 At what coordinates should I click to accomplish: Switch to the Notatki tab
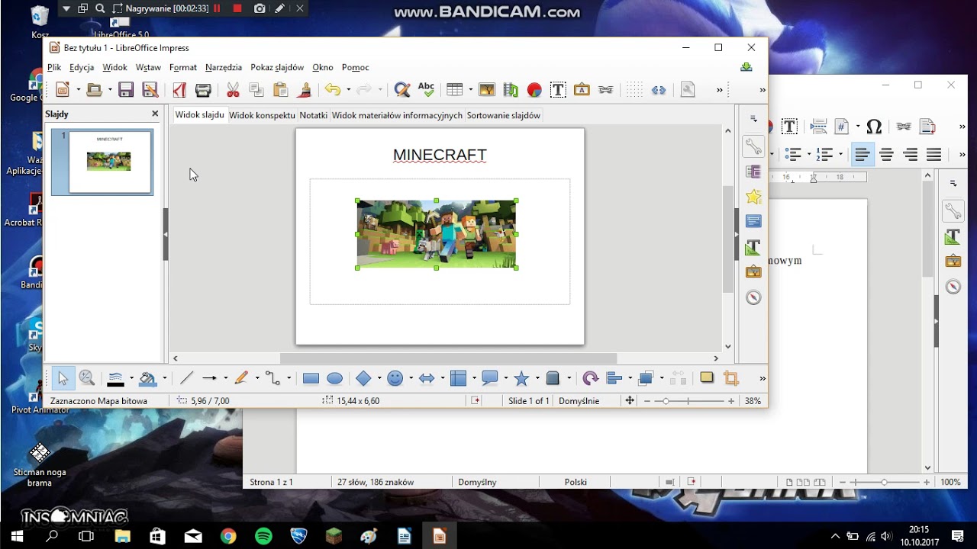[x=314, y=115]
